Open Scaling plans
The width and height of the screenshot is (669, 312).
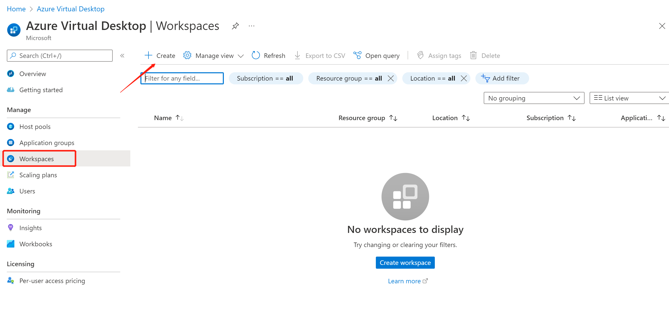pos(38,175)
